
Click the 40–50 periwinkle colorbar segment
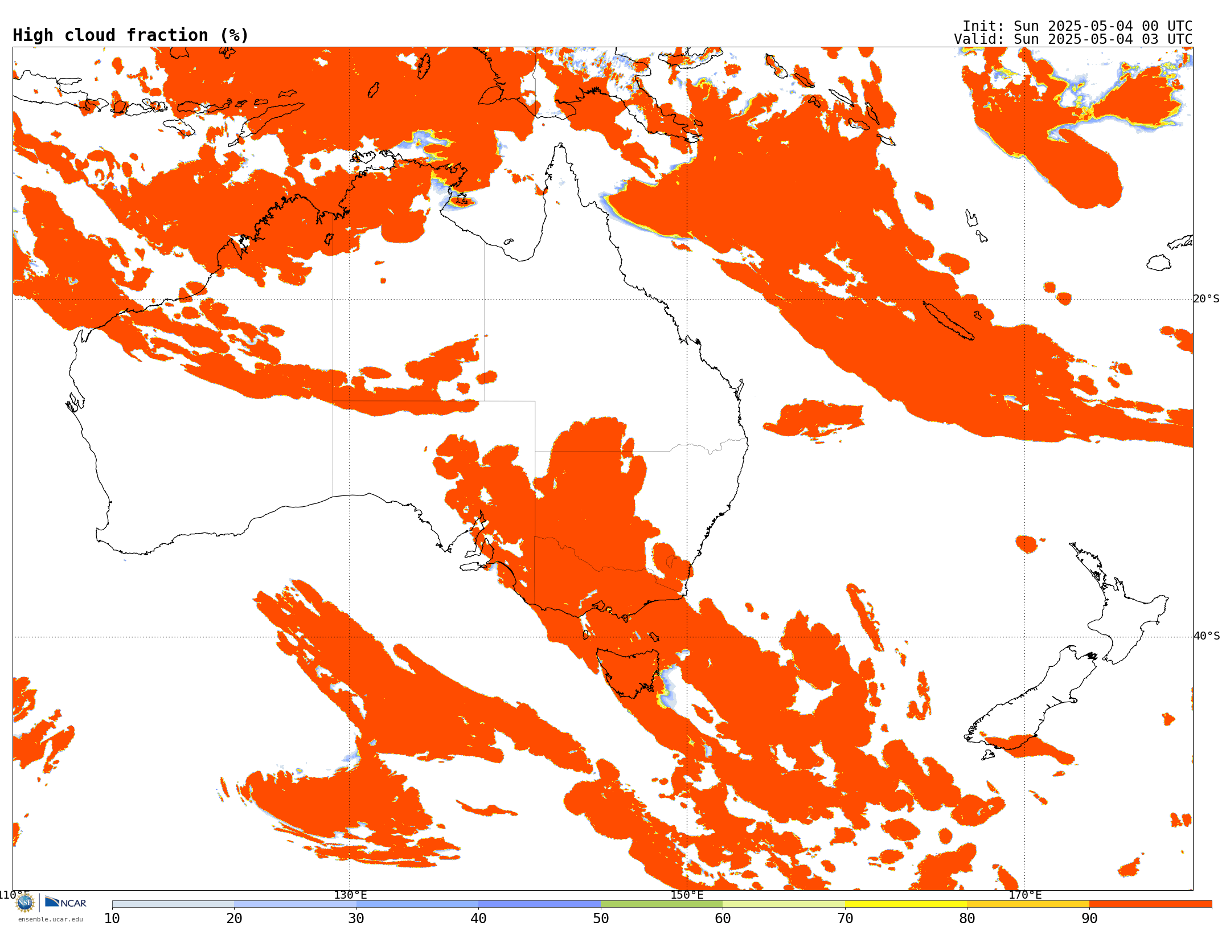pos(540,904)
